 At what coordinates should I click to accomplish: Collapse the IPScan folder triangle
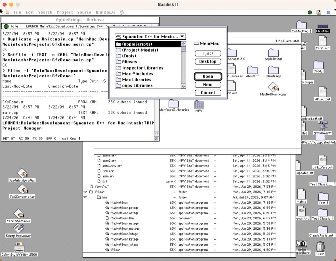pos(85,192)
